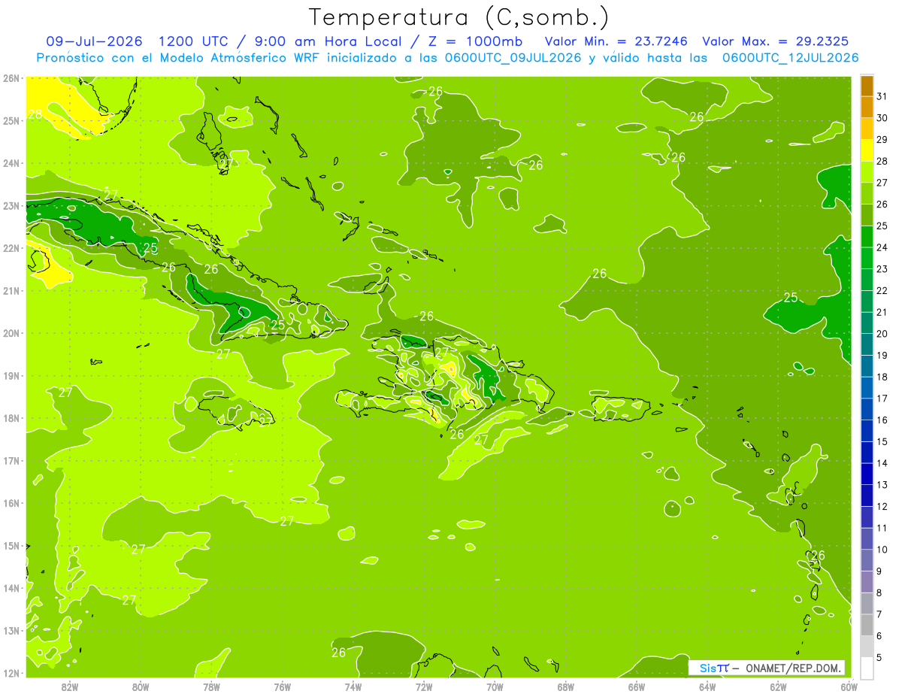
Task: Click the '64W' longitude axis label
Action: click(x=707, y=686)
